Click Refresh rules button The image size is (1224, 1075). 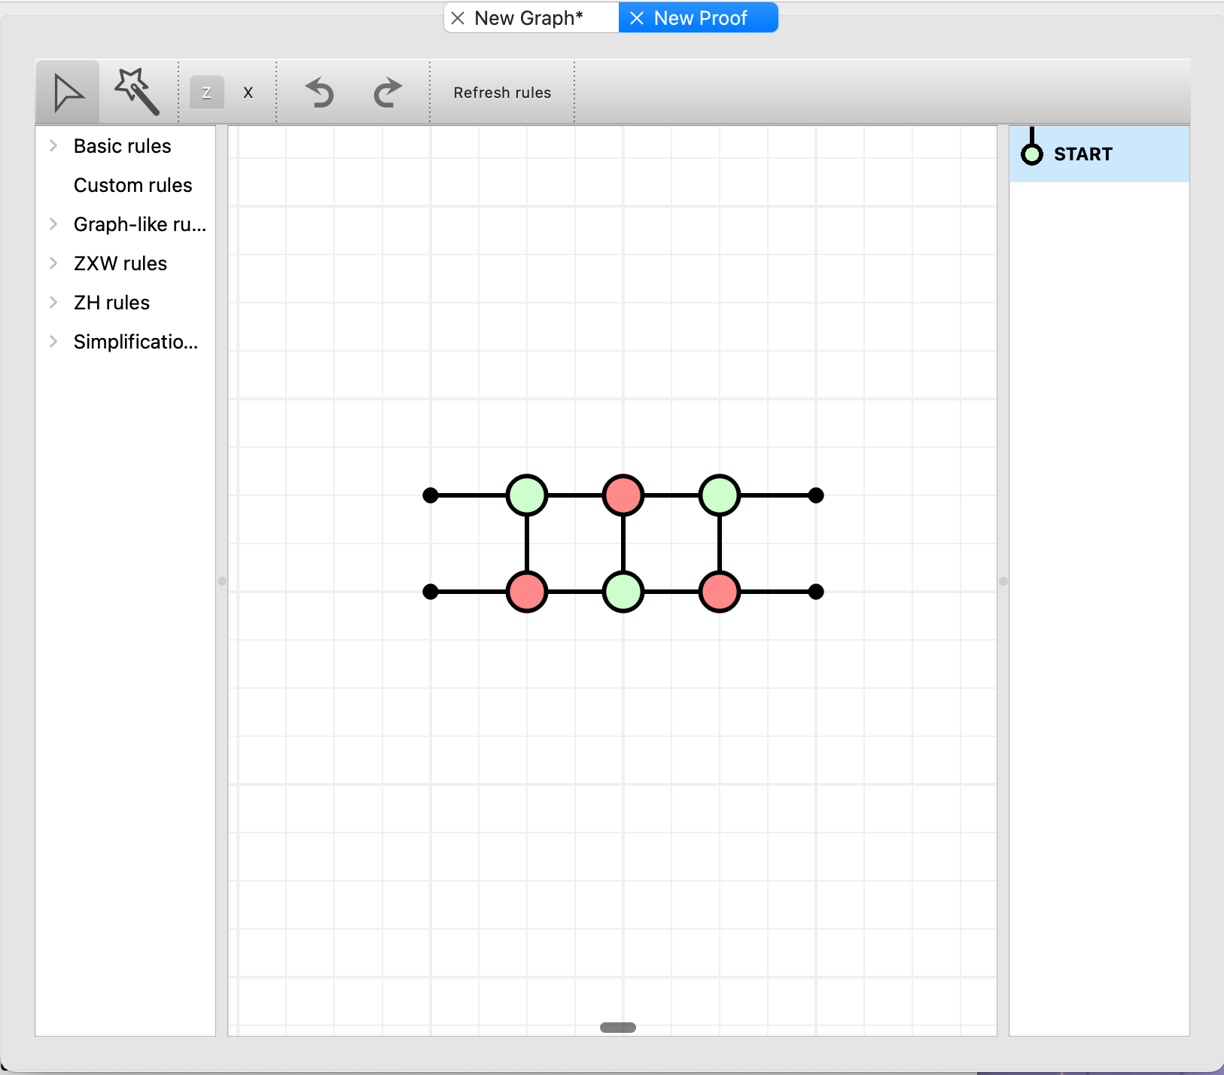click(502, 93)
